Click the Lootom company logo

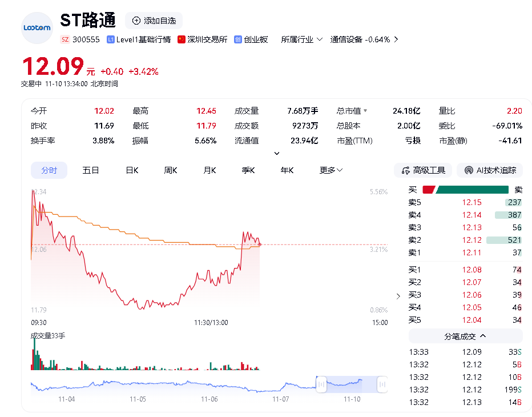(37, 27)
